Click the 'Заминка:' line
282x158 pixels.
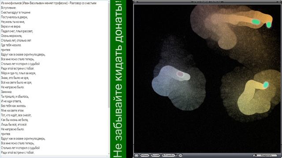coord(7,92)
